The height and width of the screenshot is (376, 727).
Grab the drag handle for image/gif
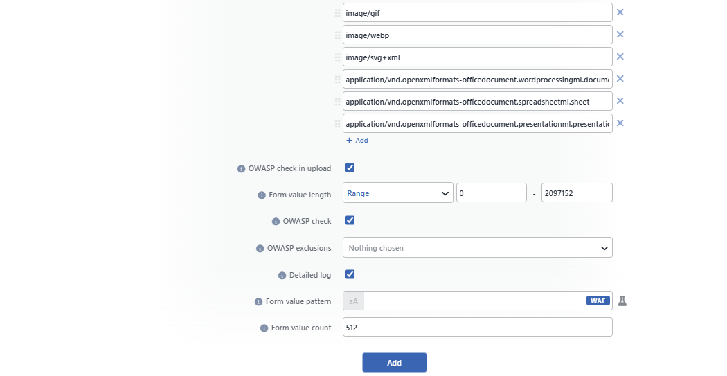tap(338, 13)
